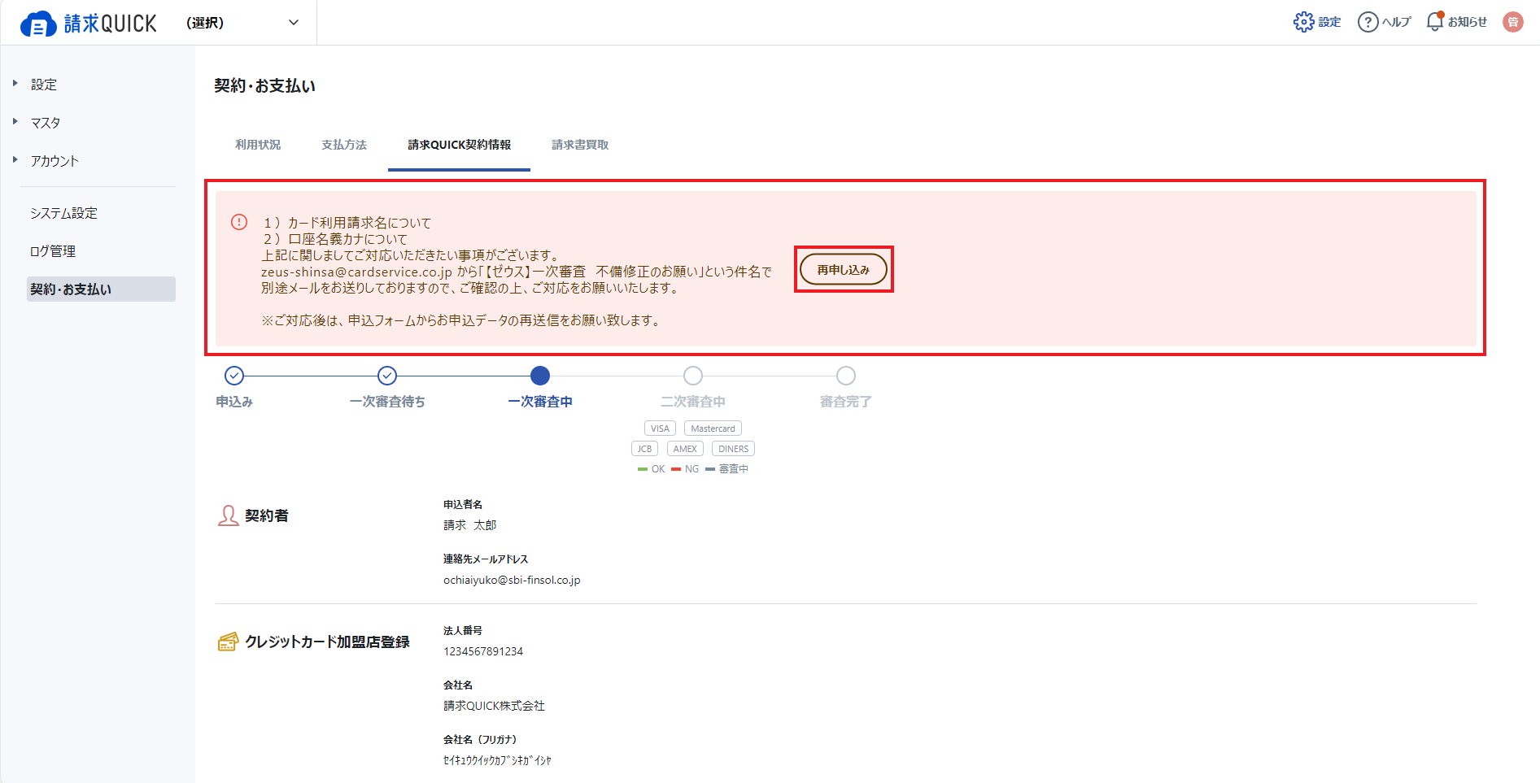Click the 契約者 person icon
This screenshot has width=1540, height=783.
[x=228, y=515]
